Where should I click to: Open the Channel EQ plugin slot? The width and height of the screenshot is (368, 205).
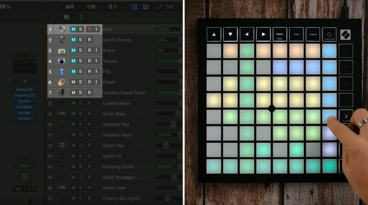(24, 96)
